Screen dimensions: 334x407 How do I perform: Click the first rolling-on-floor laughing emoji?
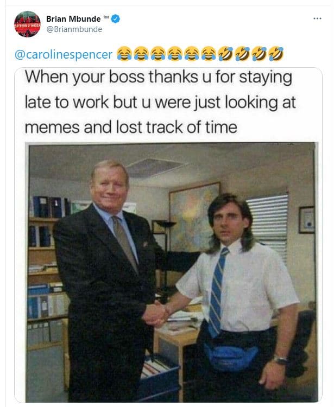[225, 54]
